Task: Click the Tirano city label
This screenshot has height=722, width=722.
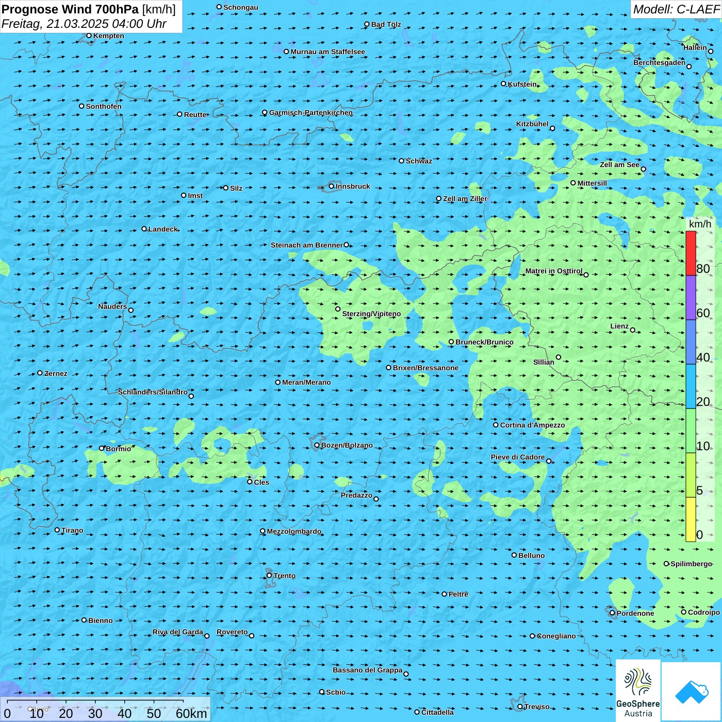Action: tap(72, 530)
